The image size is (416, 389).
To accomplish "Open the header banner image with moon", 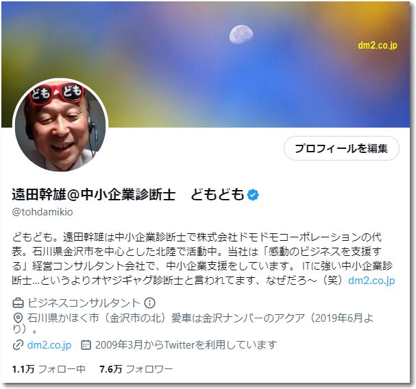I will click(x=206, y=64).
